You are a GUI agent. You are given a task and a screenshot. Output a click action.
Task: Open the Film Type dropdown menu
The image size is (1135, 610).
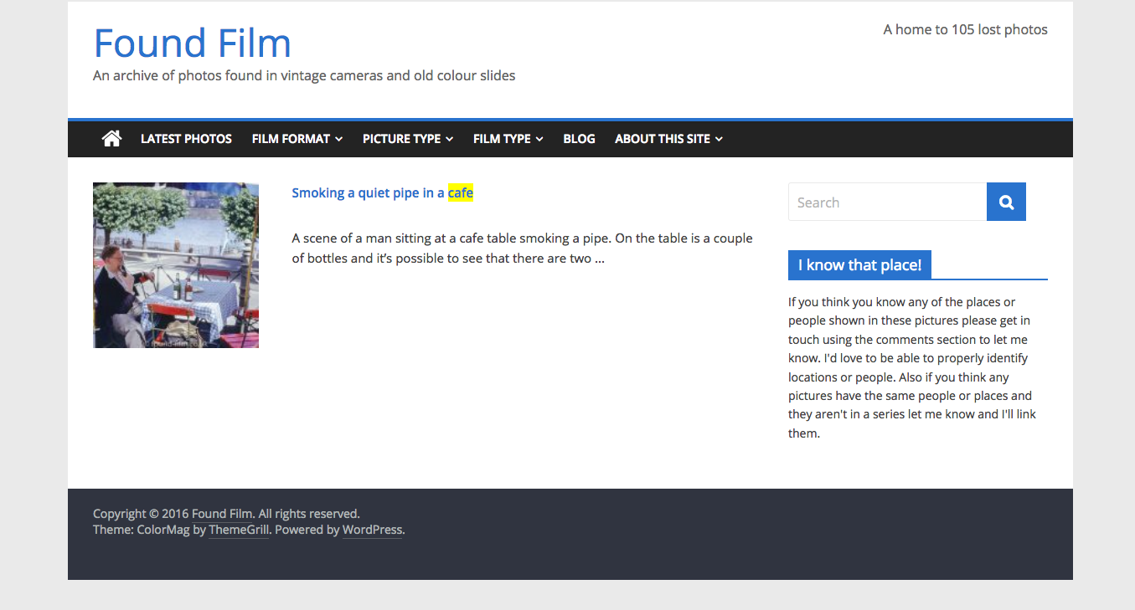click(508, 139)
